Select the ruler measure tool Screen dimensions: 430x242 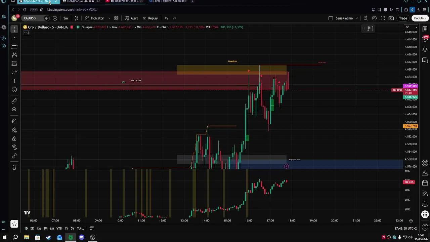click(14, 101)
